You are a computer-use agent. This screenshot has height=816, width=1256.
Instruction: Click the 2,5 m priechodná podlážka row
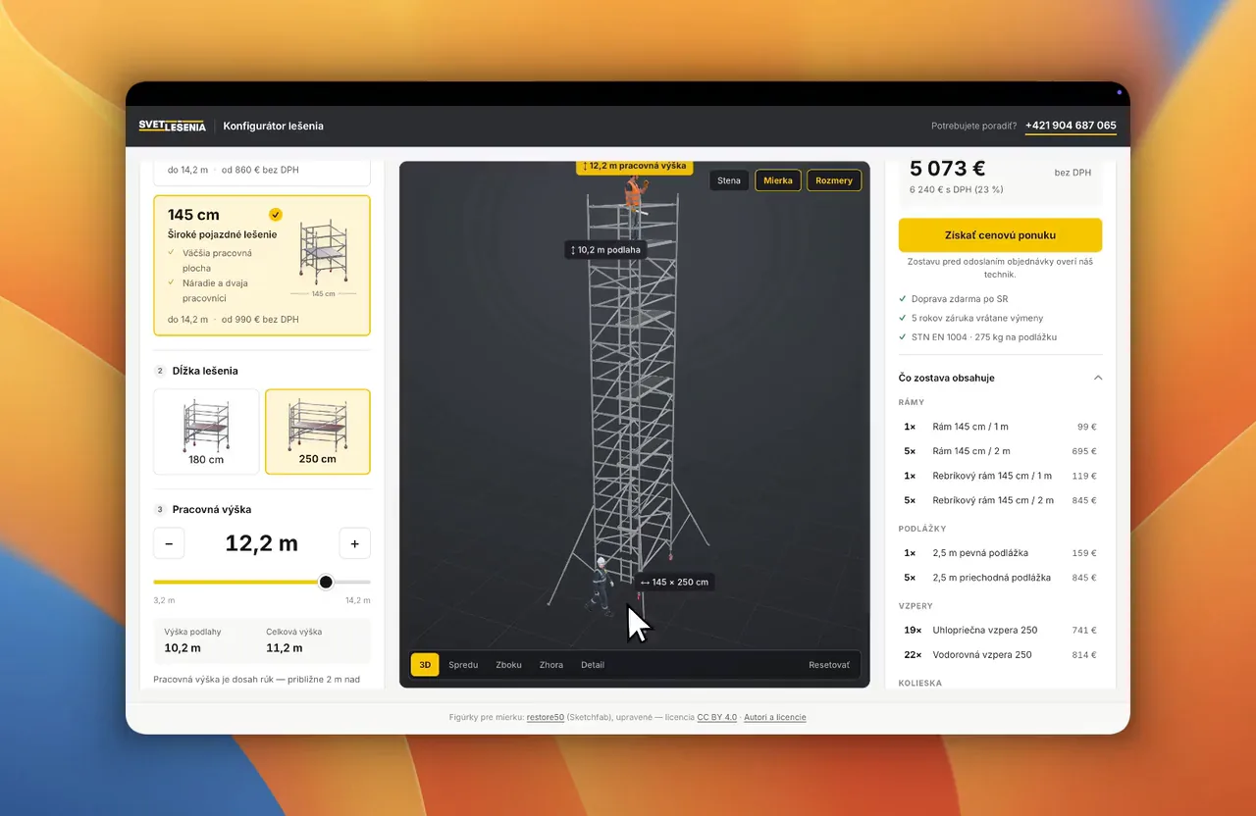coord(1000,578)
